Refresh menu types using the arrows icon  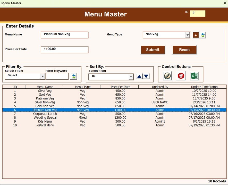[x=202, y=35]
